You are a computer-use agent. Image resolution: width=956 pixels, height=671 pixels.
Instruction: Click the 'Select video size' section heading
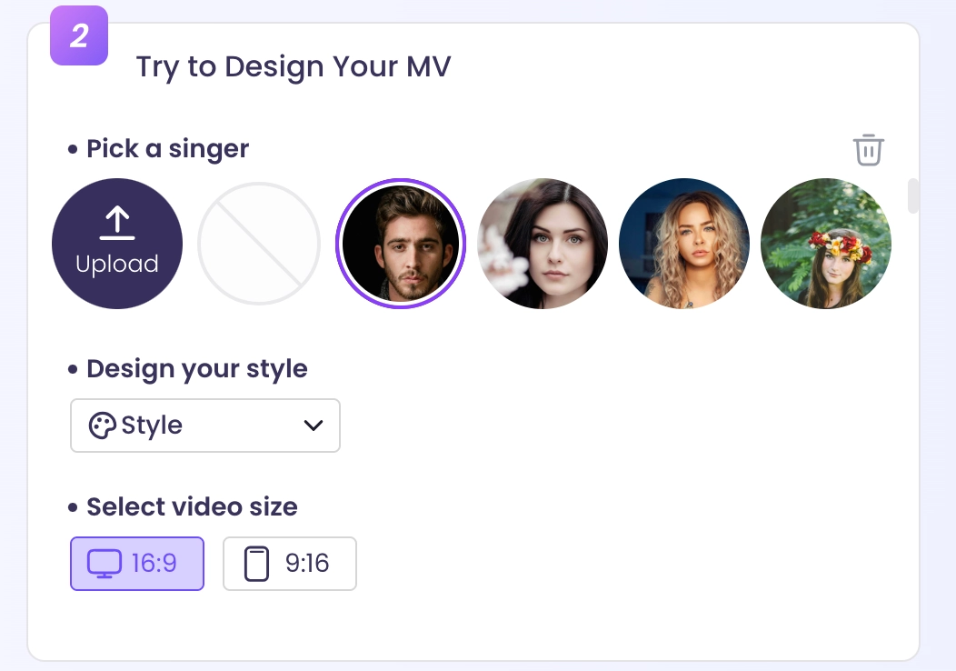point(191,506)
